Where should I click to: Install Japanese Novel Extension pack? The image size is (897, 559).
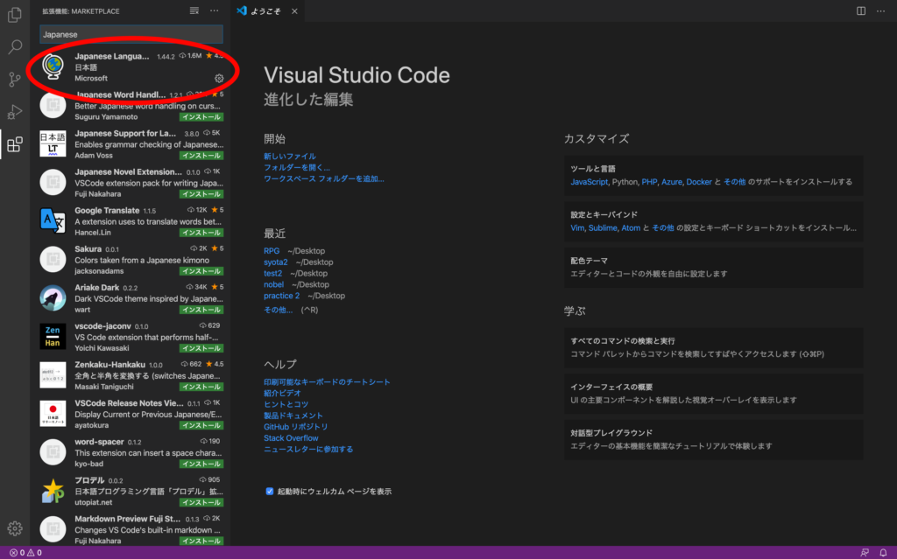201,194
